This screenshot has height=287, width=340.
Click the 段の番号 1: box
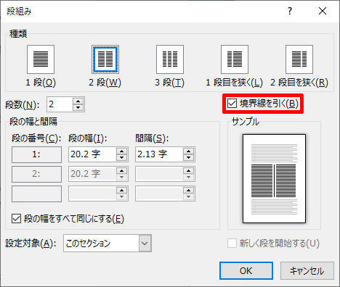[x=36, y=154]
